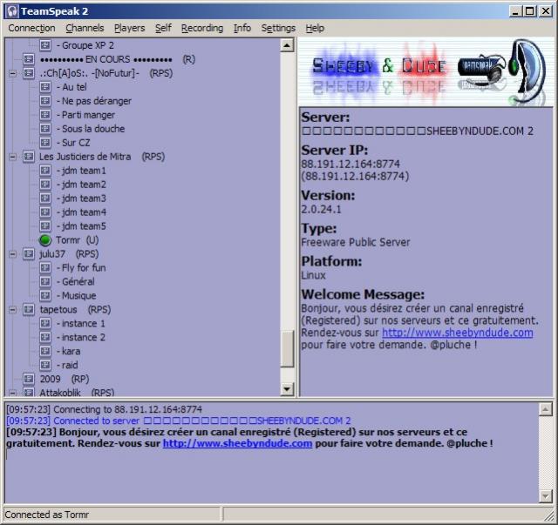Click the green player status icon for Tormr
The width and height of the screenshot is (558, 525).
coord(45,240)
